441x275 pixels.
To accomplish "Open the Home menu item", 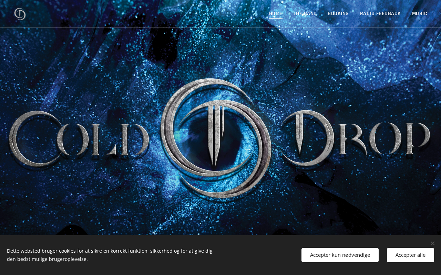I will pos(276,14).
